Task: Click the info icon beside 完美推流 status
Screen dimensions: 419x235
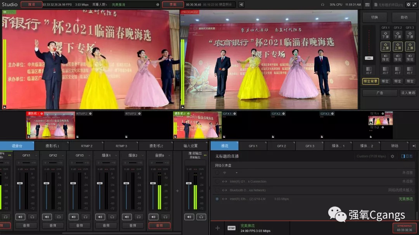Action: (158, 5)
